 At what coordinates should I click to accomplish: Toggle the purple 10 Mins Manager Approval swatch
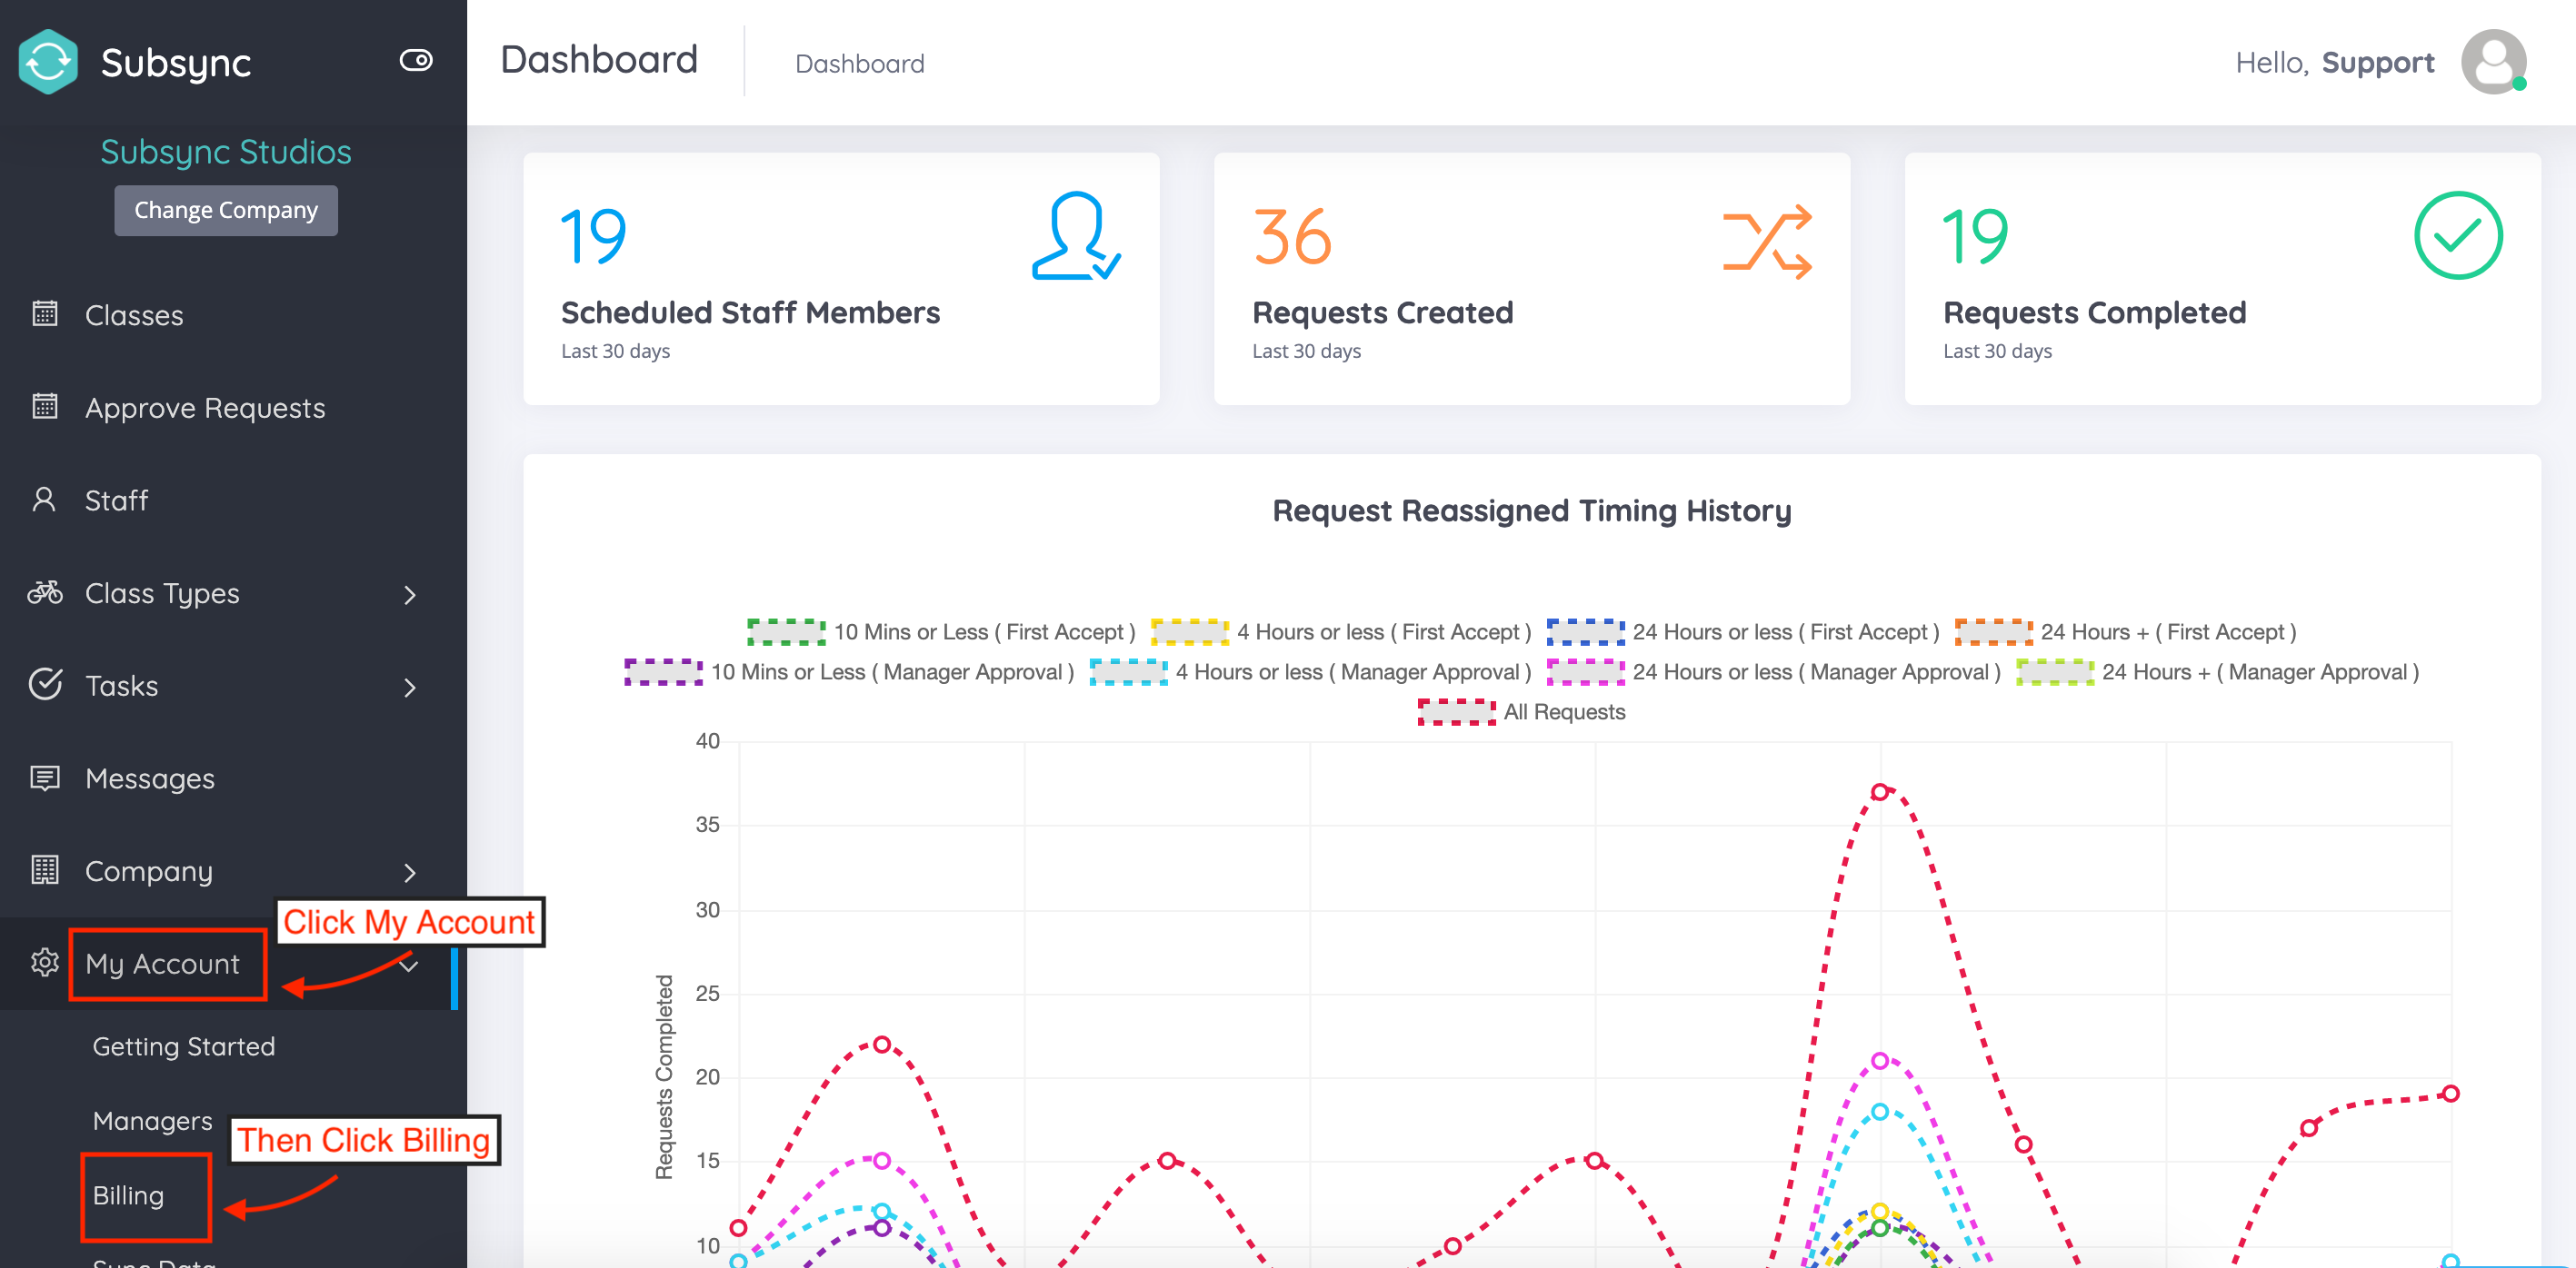[x=663, y=671]
